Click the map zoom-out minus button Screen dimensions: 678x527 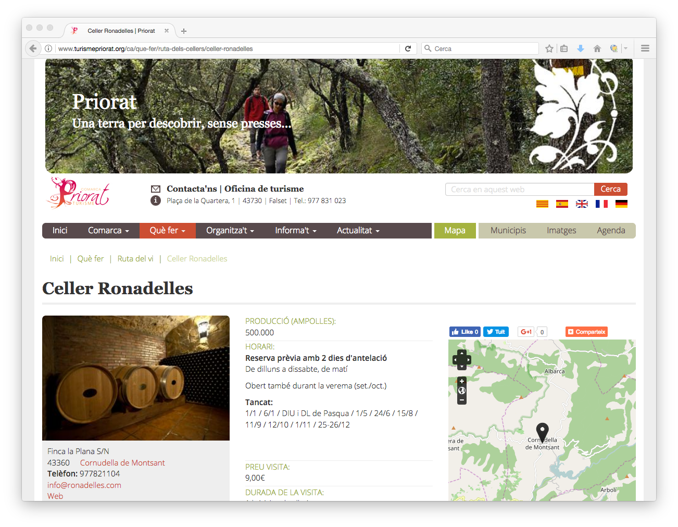[x=462, y=400]
